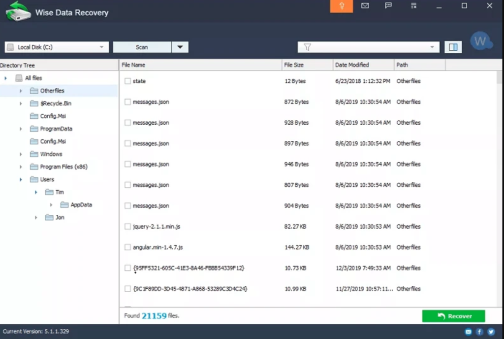Tick the jquery-2.1.1.min.js checkbox
Image resolution: width=504 pixels, height=339 pixels.
click(127, 227)
